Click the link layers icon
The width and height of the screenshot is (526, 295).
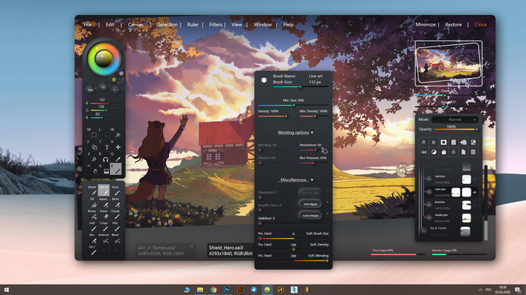[424, 152]
